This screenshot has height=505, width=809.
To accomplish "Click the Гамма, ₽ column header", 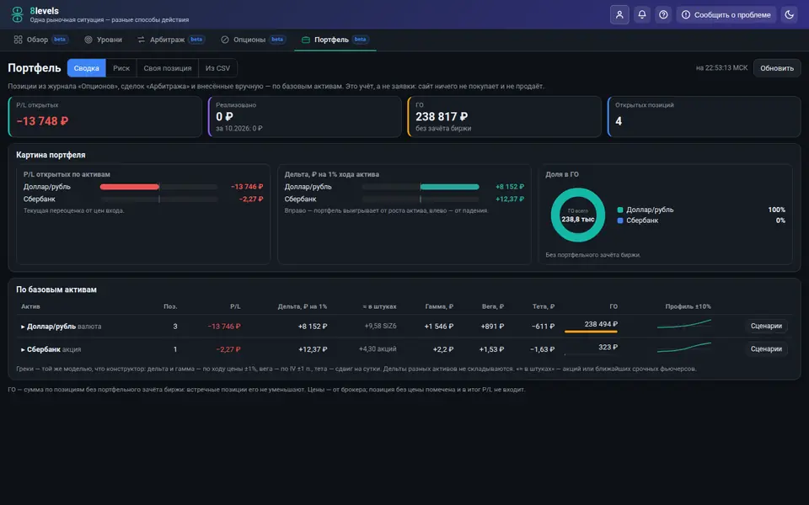I will (439, 306).
